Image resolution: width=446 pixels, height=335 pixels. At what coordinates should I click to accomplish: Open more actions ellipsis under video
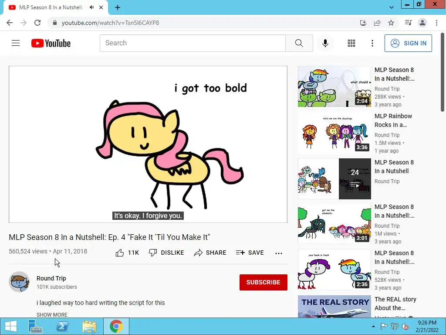[x=279, y=253]
